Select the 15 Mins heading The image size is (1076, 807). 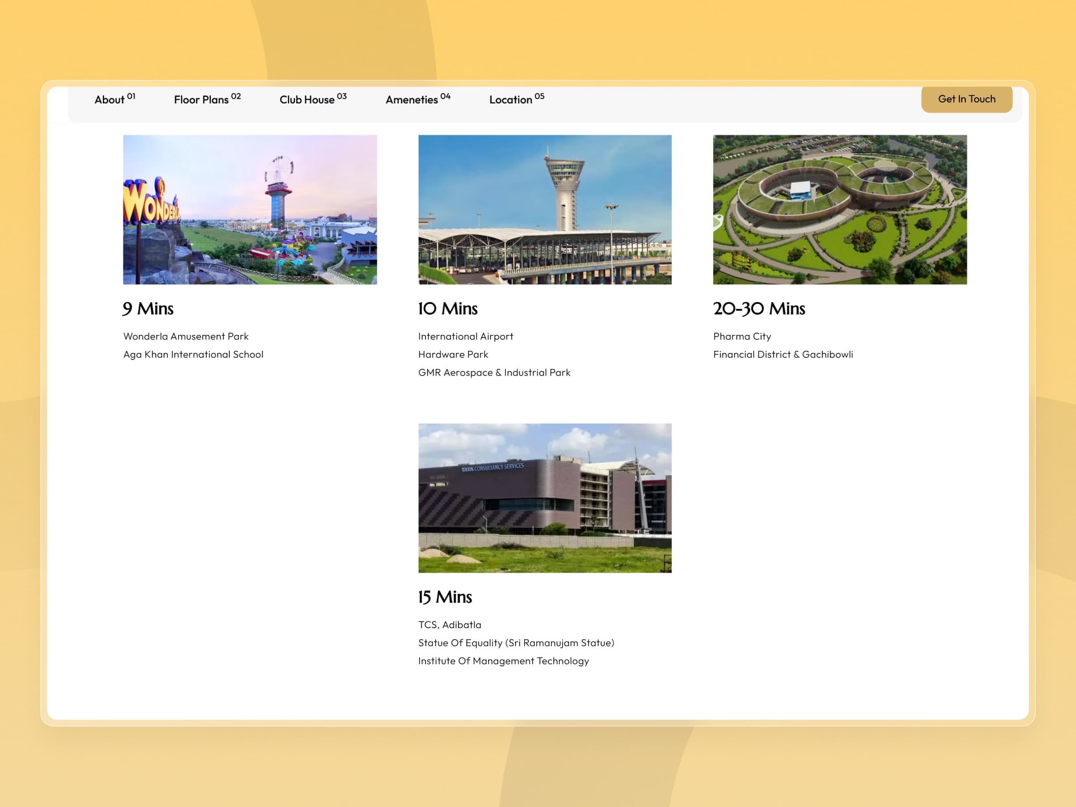pos(445,597)
